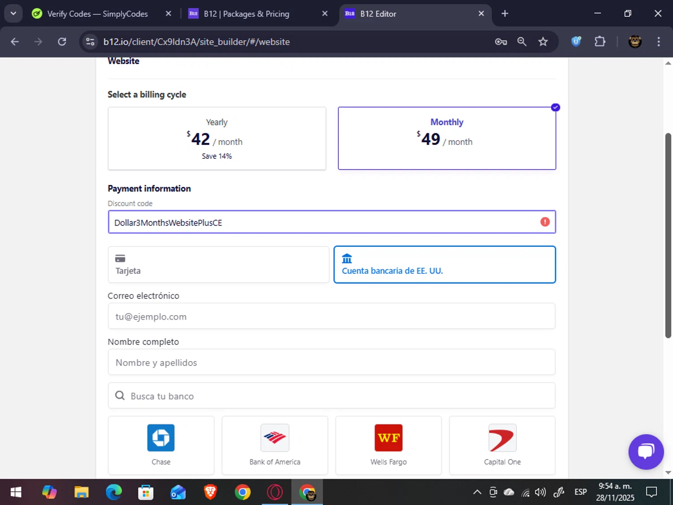673x505 pixels.
Task: Click the address bar URL
Action: (197, 42)
